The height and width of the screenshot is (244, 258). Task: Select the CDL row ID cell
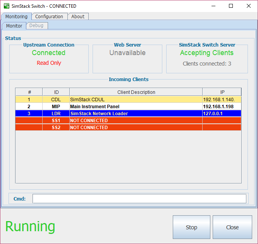56,100
